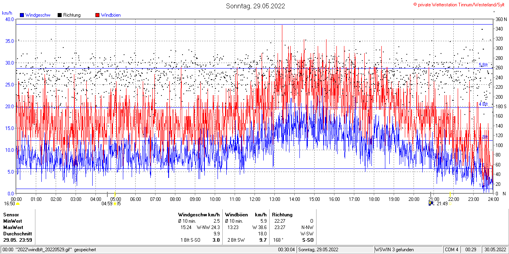The height and width of the screenshot is (254, 509).
Task: Click the 15:24 max wind time
Action: click(x=187, y=227)
